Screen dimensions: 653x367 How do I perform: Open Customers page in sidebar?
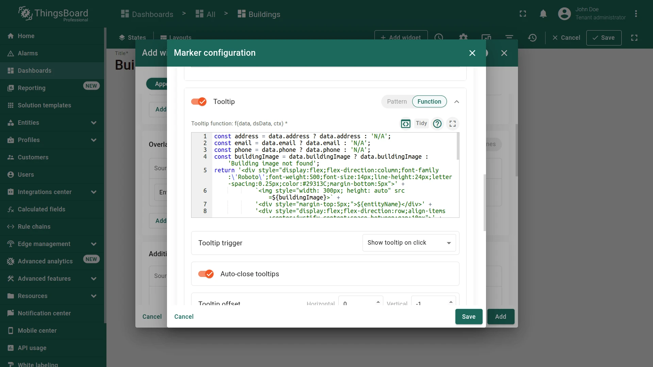click(x=52, y=157)
